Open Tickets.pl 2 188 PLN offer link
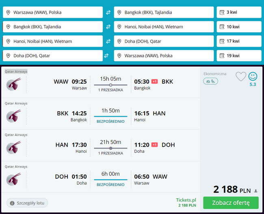 186,202
